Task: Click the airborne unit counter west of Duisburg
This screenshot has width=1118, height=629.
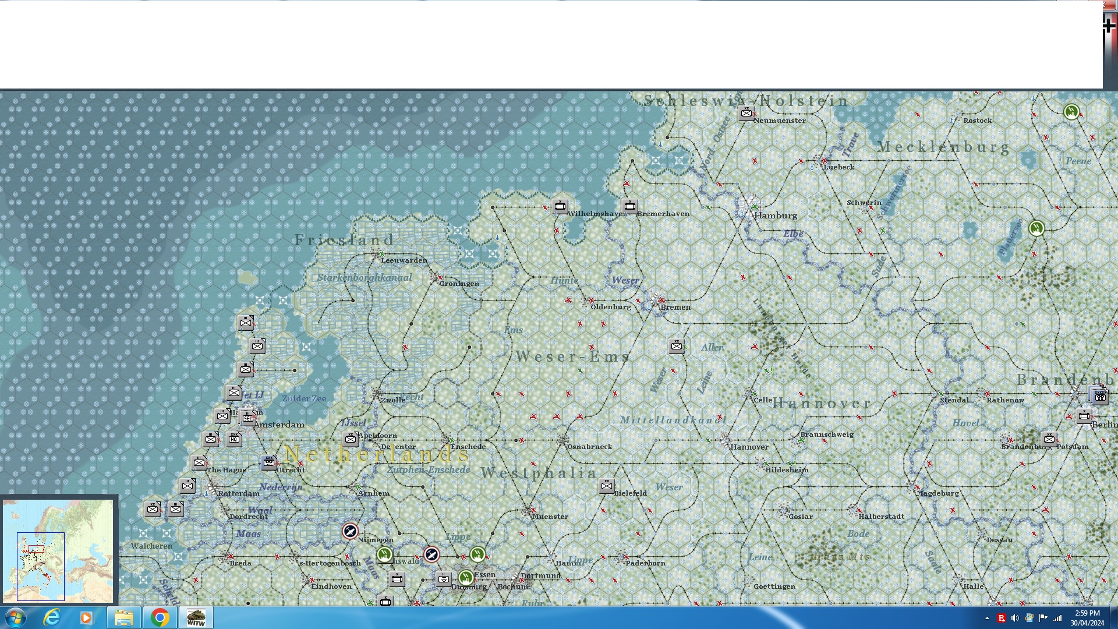Action: coord(443,578)
